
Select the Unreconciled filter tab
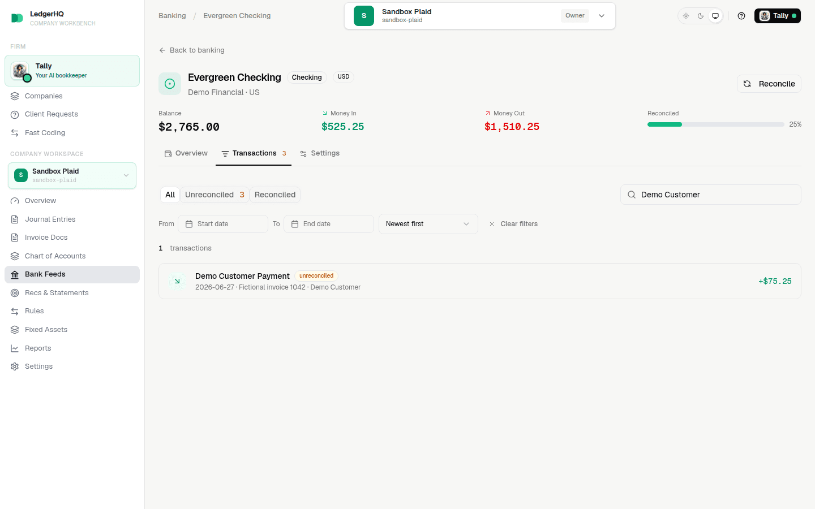click(215, 195)
